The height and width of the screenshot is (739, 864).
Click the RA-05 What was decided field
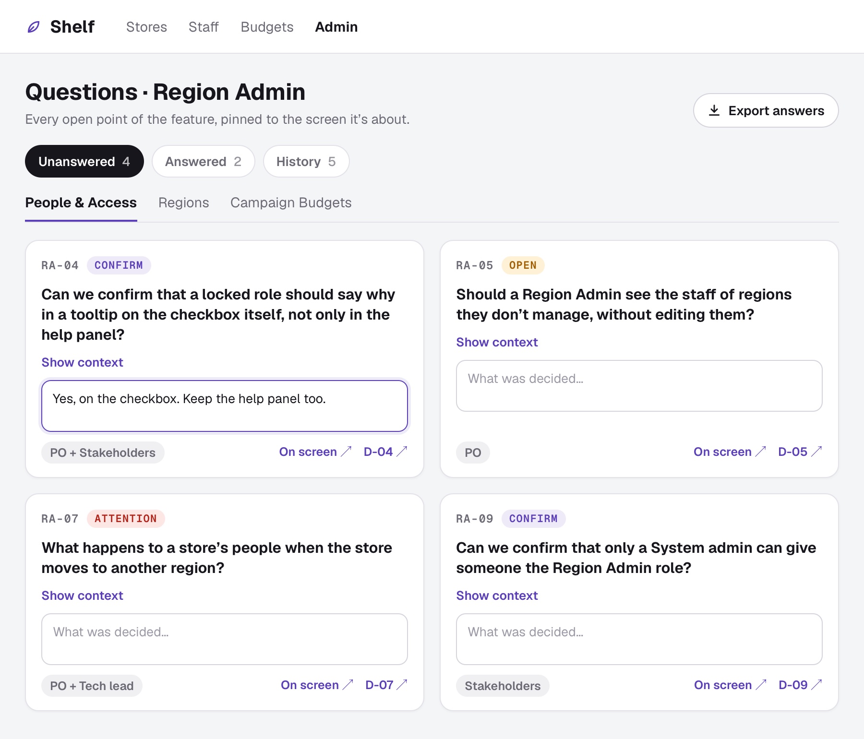coord(639,386)
